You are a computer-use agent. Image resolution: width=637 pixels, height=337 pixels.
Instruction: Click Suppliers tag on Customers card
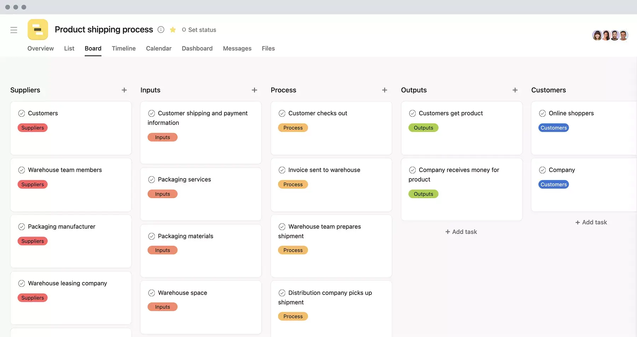tap(33, 128)
